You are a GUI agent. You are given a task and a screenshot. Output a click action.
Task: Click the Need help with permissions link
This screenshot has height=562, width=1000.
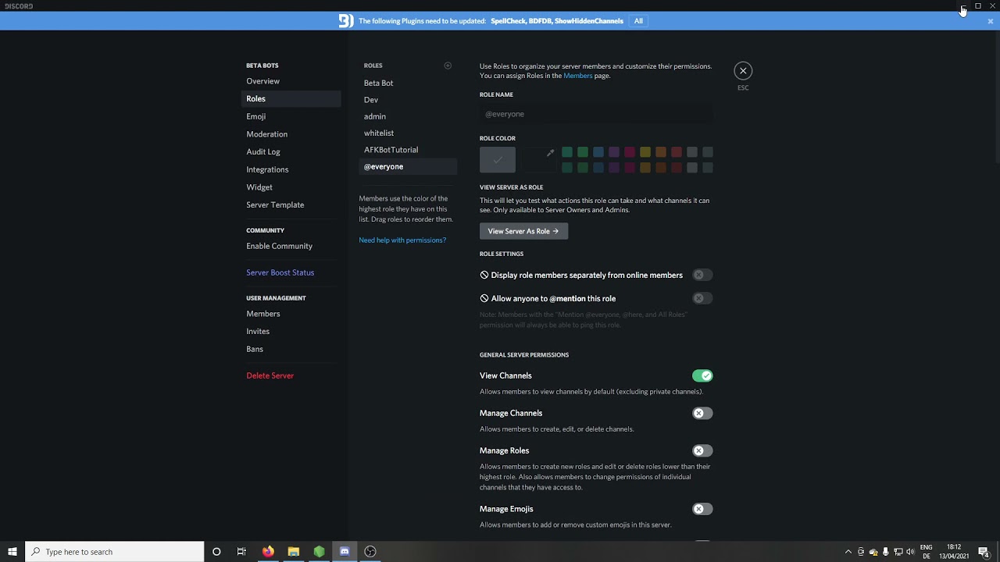[402, 240]
